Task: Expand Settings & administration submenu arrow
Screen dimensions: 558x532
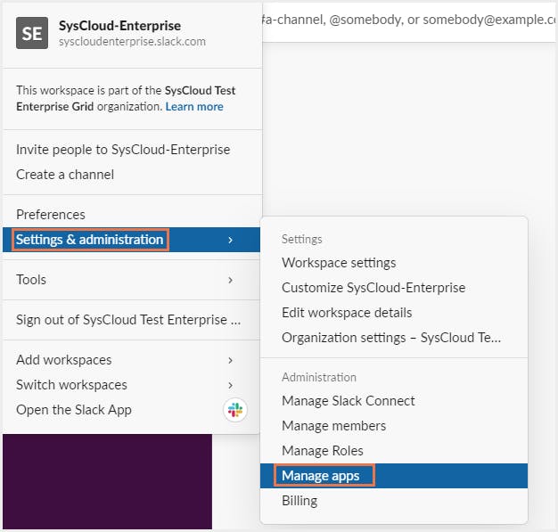Action: 231,240
